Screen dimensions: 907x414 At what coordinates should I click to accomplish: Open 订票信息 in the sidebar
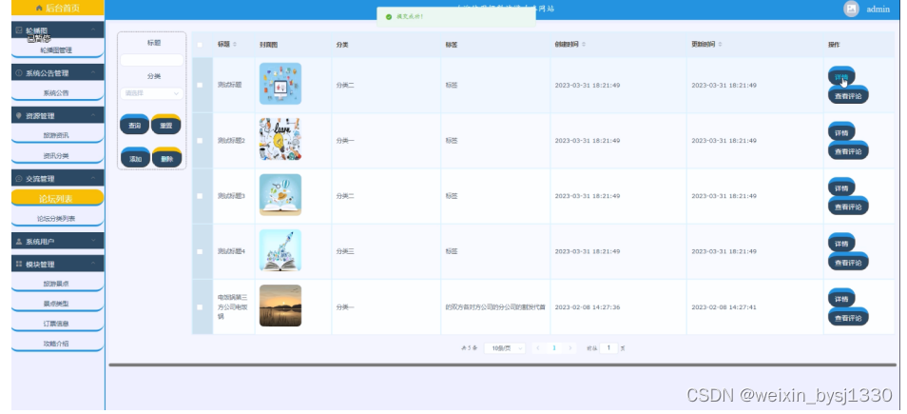[58, 323]
